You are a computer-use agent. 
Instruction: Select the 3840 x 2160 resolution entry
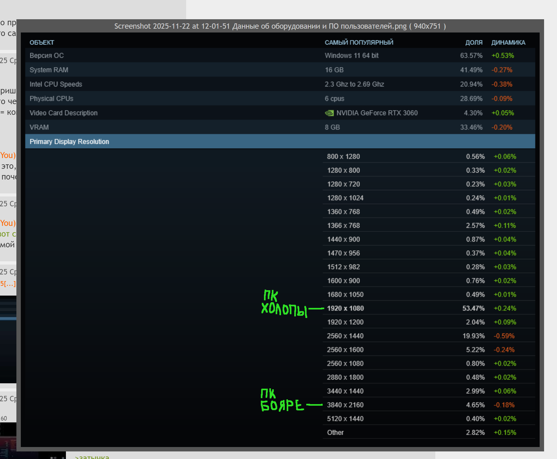pyautogui.click(x=345, y=405)
